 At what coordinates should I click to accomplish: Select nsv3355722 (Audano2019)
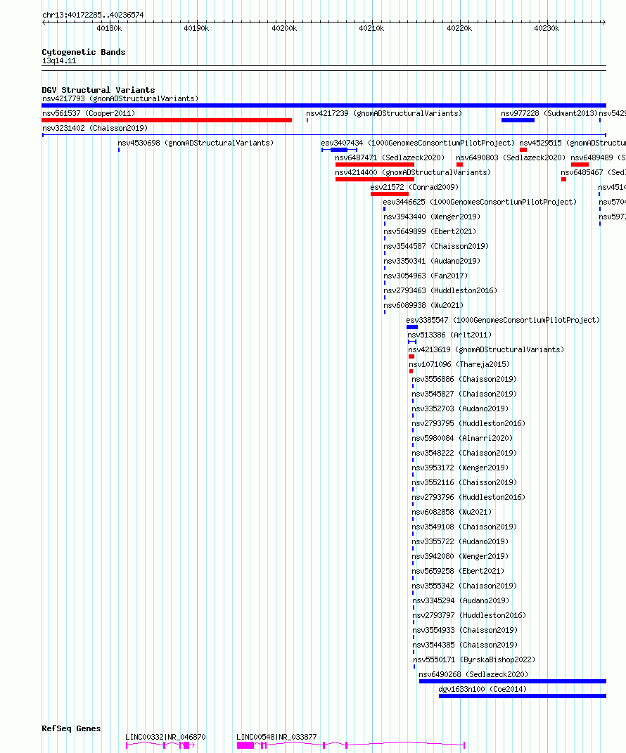tap(460, 541)
